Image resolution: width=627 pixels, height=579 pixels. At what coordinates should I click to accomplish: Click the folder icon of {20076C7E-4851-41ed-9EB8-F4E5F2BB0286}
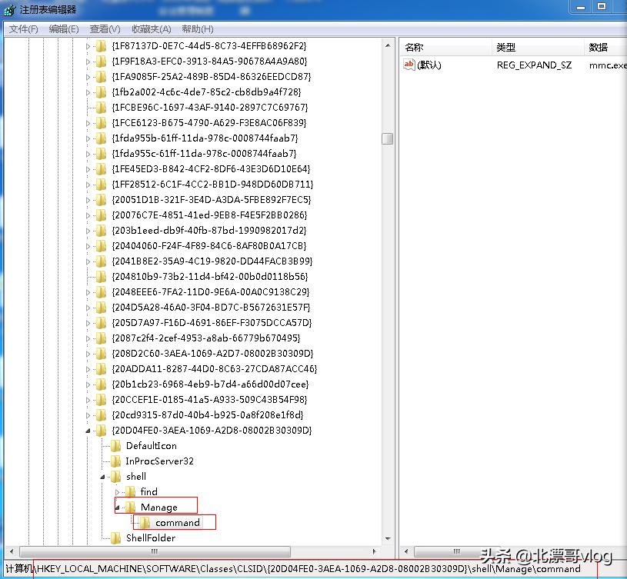pyautogui.click(x=102, y=215)
